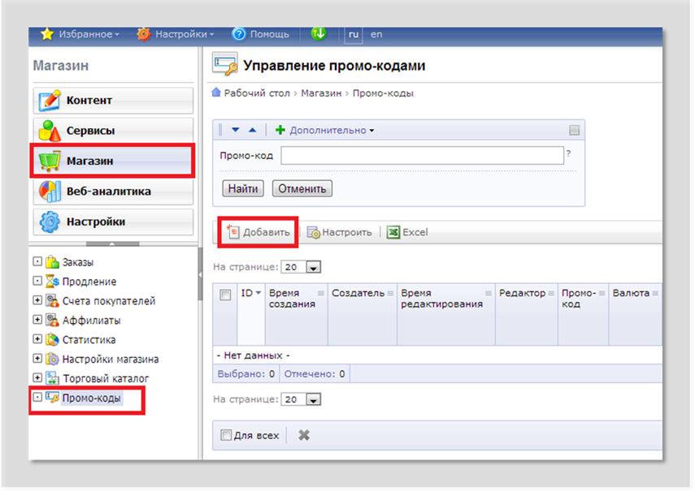Click the Промо-код text input field
This screenshot has height=491, width=695.
(x=422, y=155)
